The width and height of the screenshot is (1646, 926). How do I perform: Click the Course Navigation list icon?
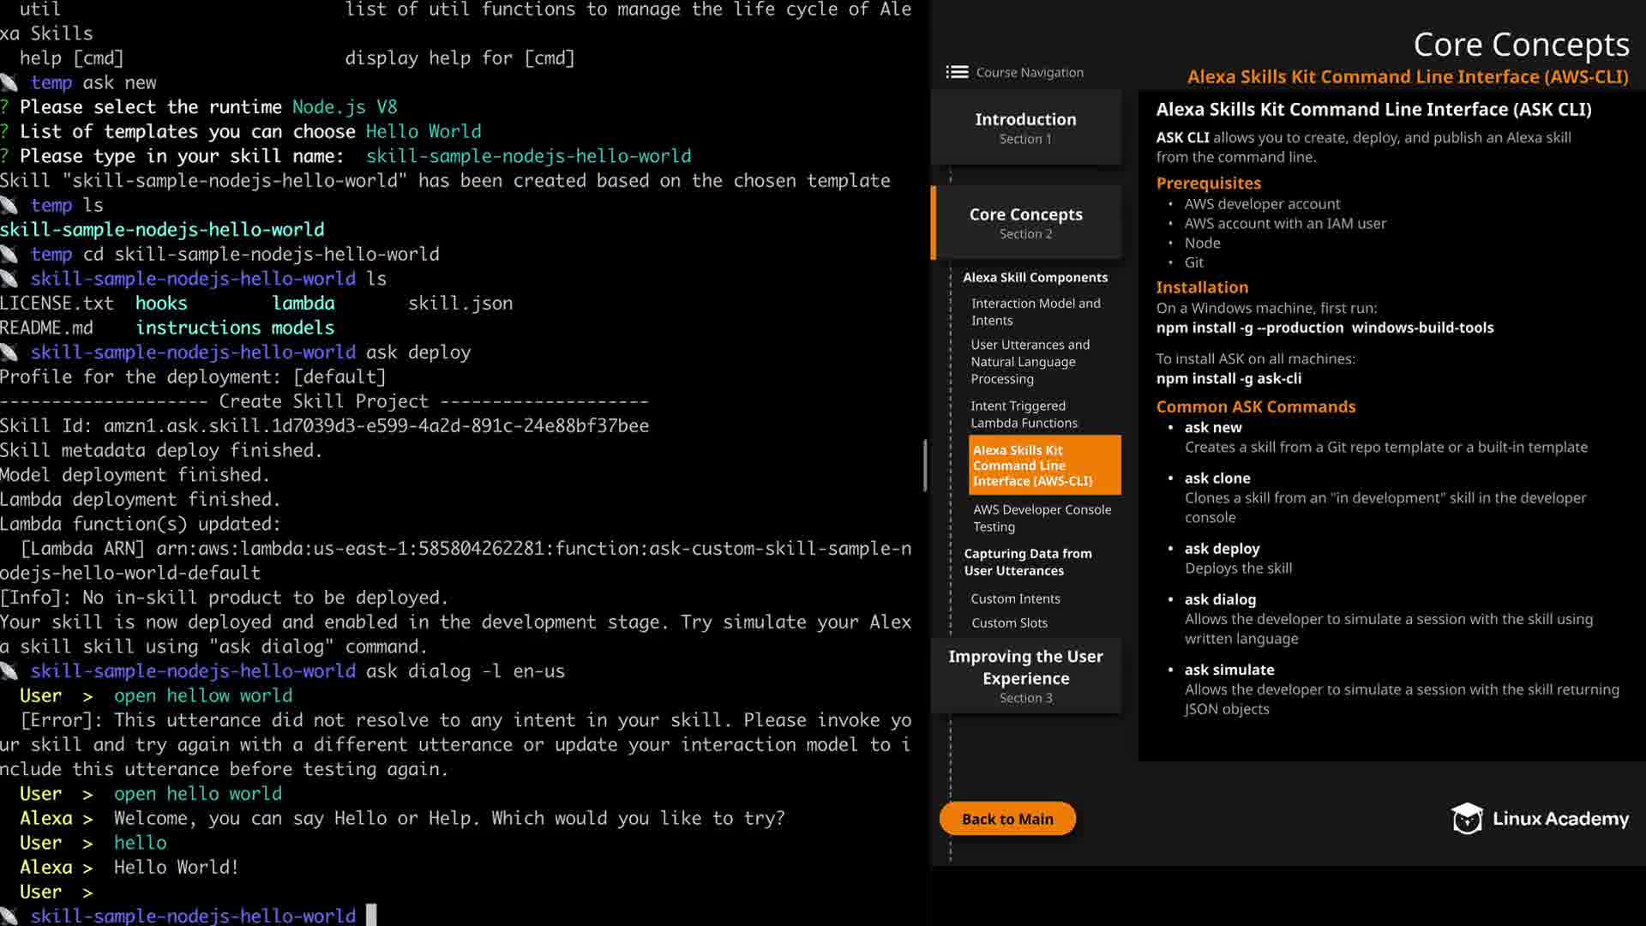coord(957,72)
